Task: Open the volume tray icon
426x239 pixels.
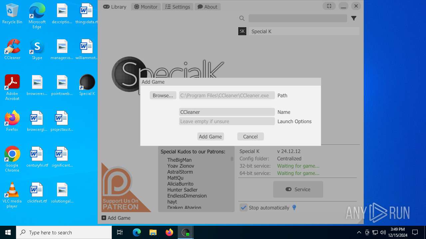Action: [x=383, y=232]
